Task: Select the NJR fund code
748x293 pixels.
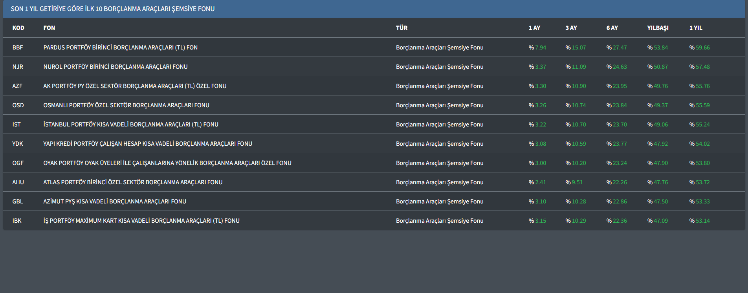Action: 18,67
